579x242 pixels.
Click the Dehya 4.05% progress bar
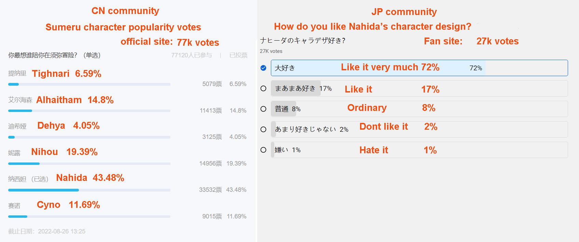(89, 137)
